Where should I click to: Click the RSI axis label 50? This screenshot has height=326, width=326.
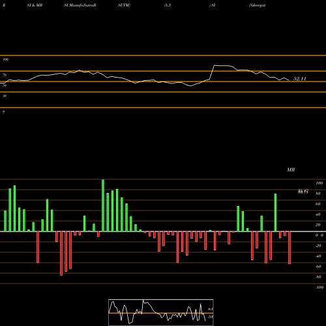coord(5,85)
